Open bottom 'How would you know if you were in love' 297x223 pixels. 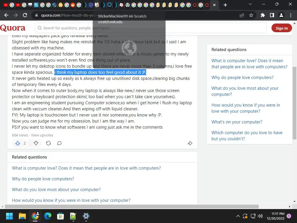(71, 200)
